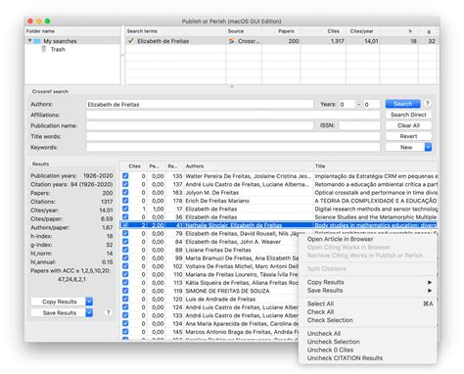The height and width of the screenshot is (374, 464).
Task: Click the Papers column header in searches list
Action: (x=281, y=31)
